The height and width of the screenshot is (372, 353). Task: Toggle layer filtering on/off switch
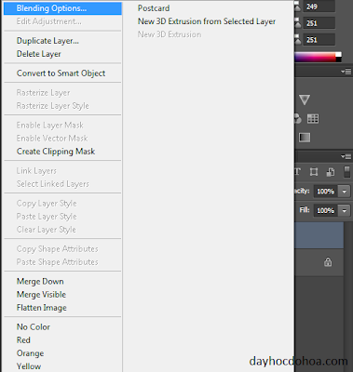[347, 172]
